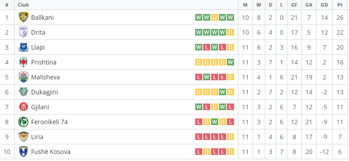Click the Prishtina club crest icon
The image size is (349, 161).
coord(23,62)
